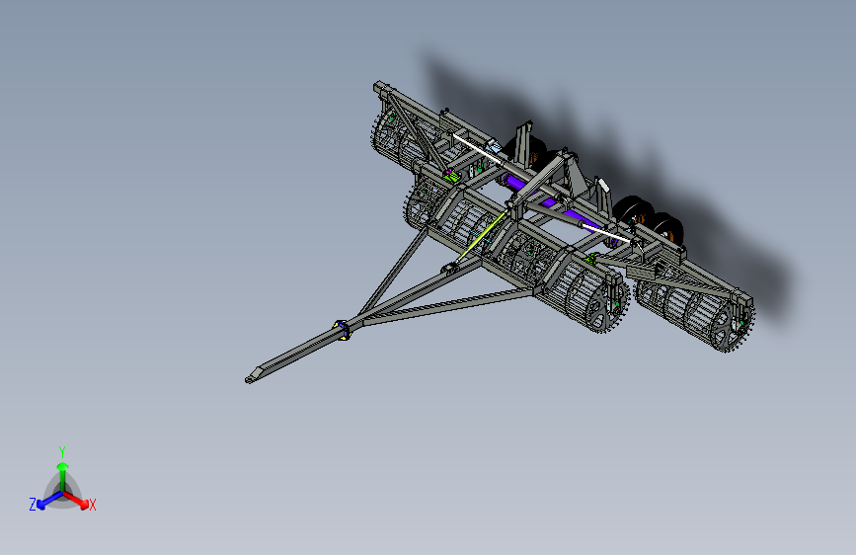Select the far right roller's spoked end wheel

coord(734,325)
